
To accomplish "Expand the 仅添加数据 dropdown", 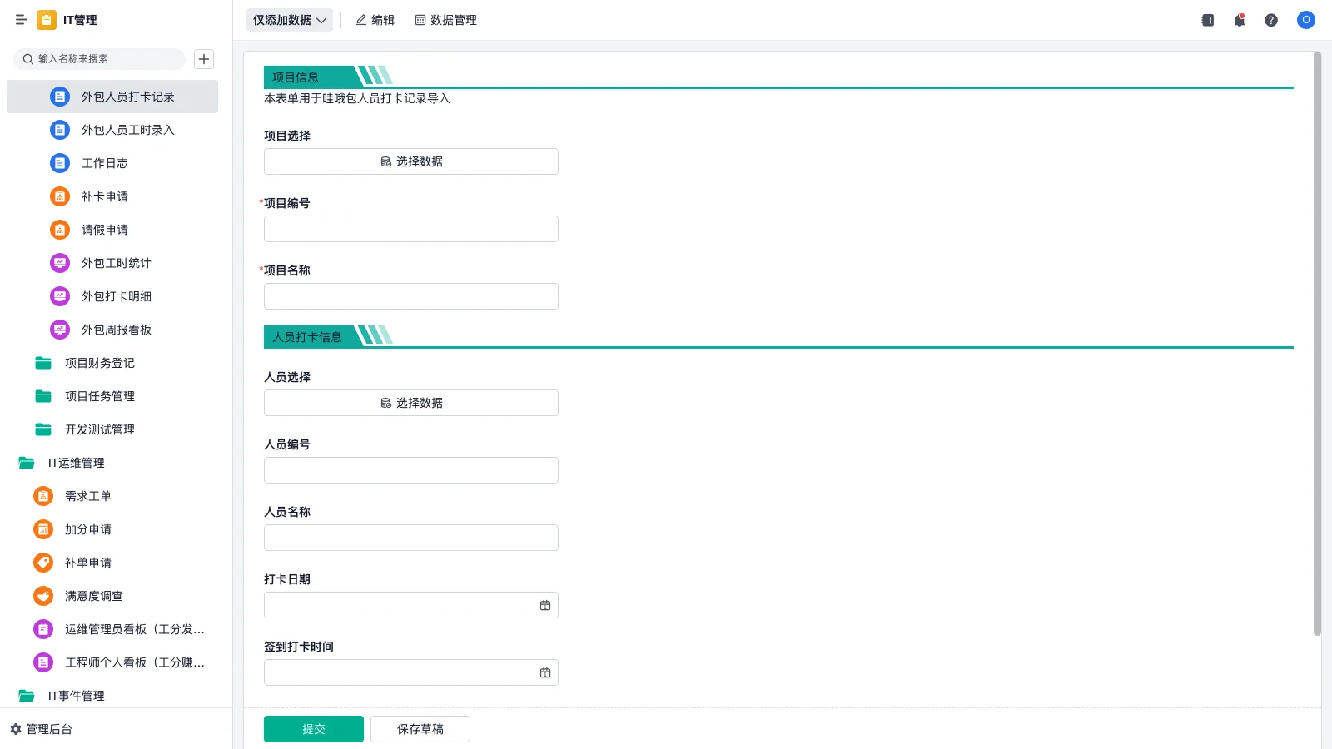I will tap(289, 20).
